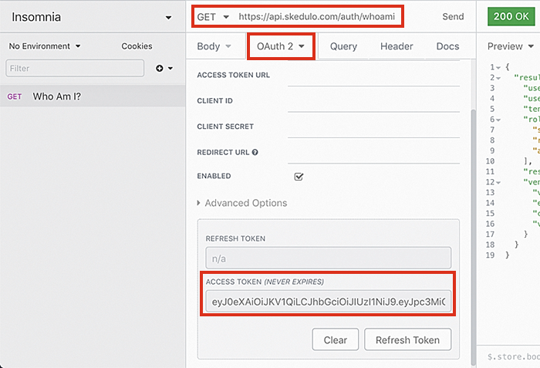This screenshot has width=540, height=368.
Task: Click the REFRESH TOKEN label
Action: pos(235,238)
